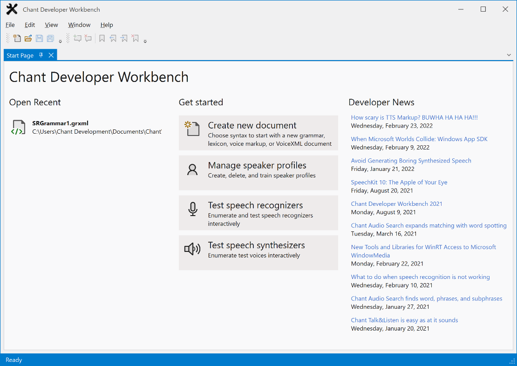Click the Save All toolbar icon
Viewport: 517px width, 366px height.
click(50, 38)
